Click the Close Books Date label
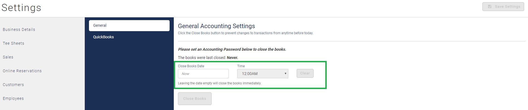The height and width of the screenshot is (110, 528). click(x=191, y=66)
